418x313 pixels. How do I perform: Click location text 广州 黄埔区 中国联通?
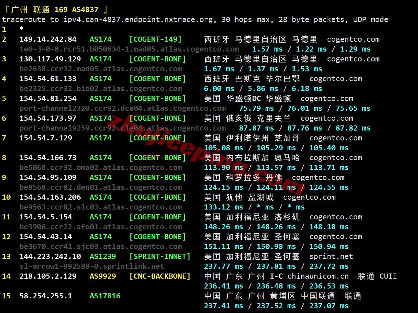(291, 296)
